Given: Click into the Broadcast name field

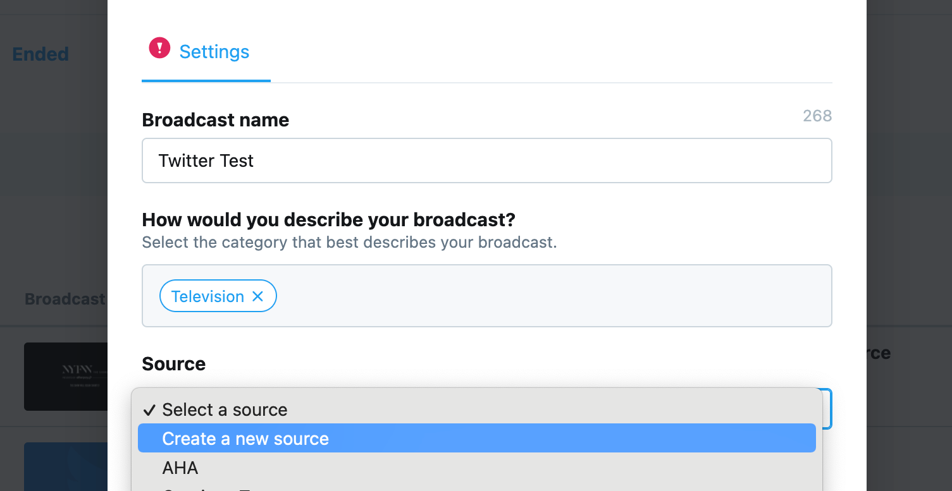Looking at the screenshot, I should [486, 161].
